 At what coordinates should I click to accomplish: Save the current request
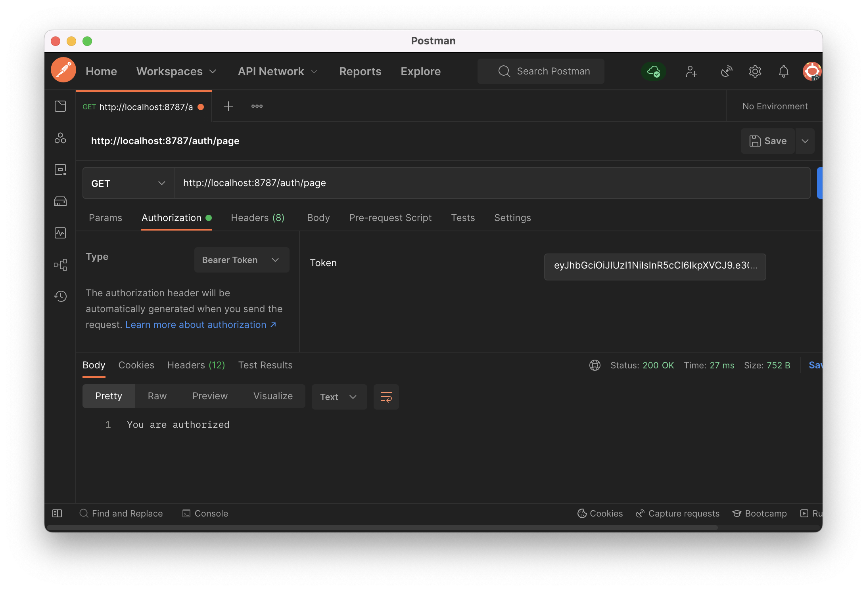point(767,141)
